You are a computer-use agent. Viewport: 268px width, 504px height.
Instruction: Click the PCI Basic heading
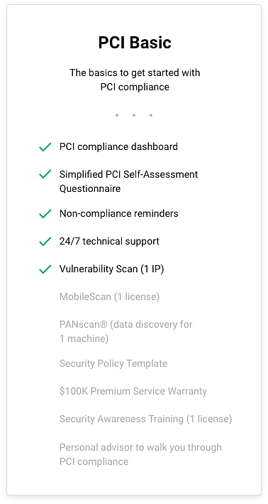click(135, 43)
